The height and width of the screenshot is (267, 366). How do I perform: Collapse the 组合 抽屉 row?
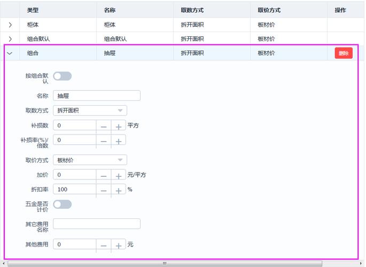(x=10, y=53)
